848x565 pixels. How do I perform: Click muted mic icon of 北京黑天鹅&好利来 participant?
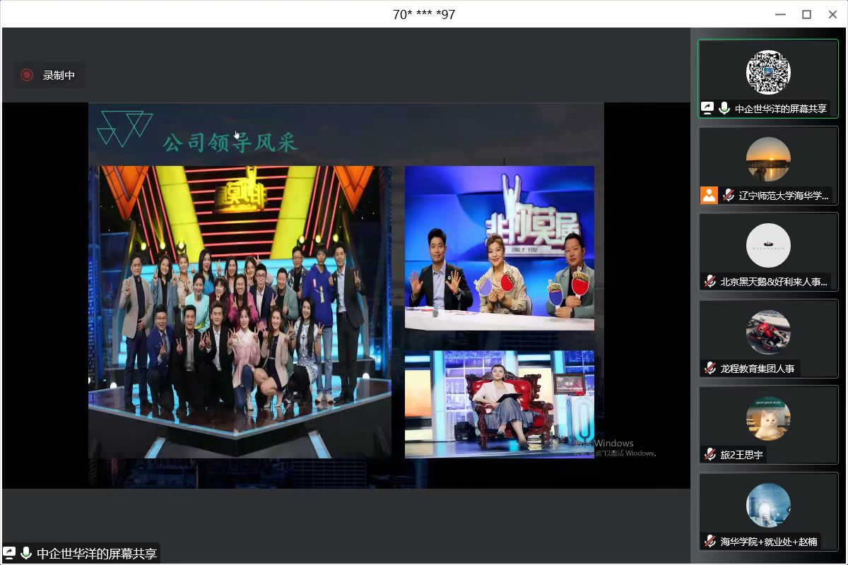pos(710,281)
